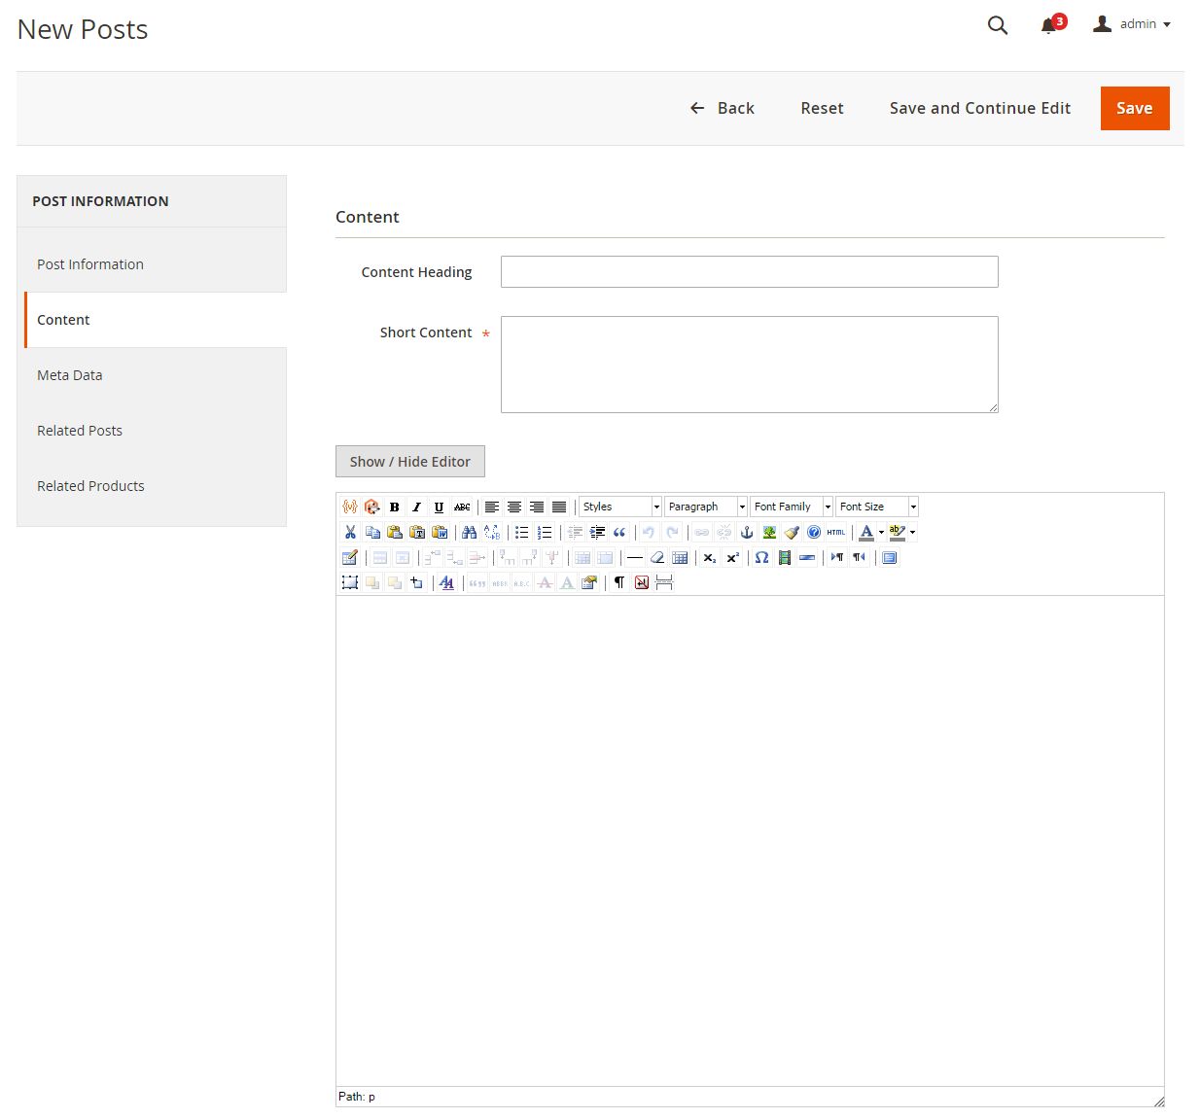
Task: Click the insert anchor icon
Action: pos(747,532)
